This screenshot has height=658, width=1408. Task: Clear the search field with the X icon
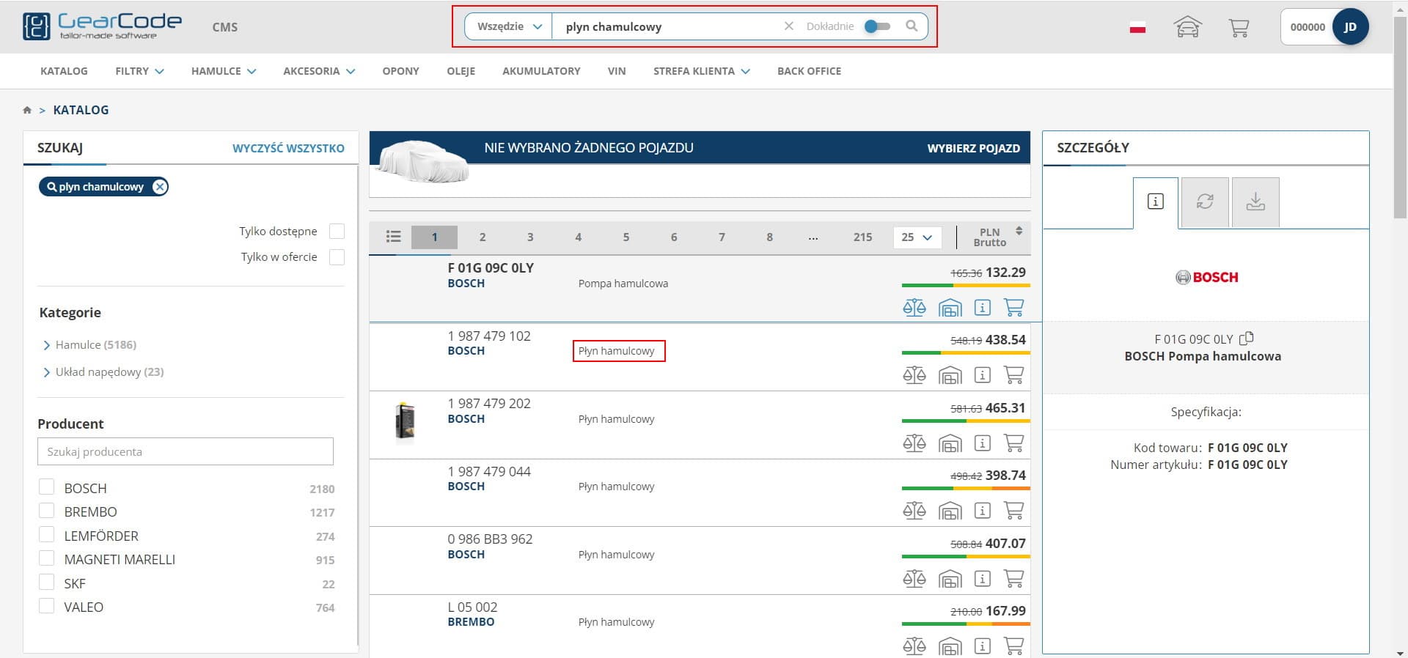click(x=789, y=26)
